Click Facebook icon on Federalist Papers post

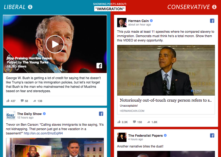212,136
